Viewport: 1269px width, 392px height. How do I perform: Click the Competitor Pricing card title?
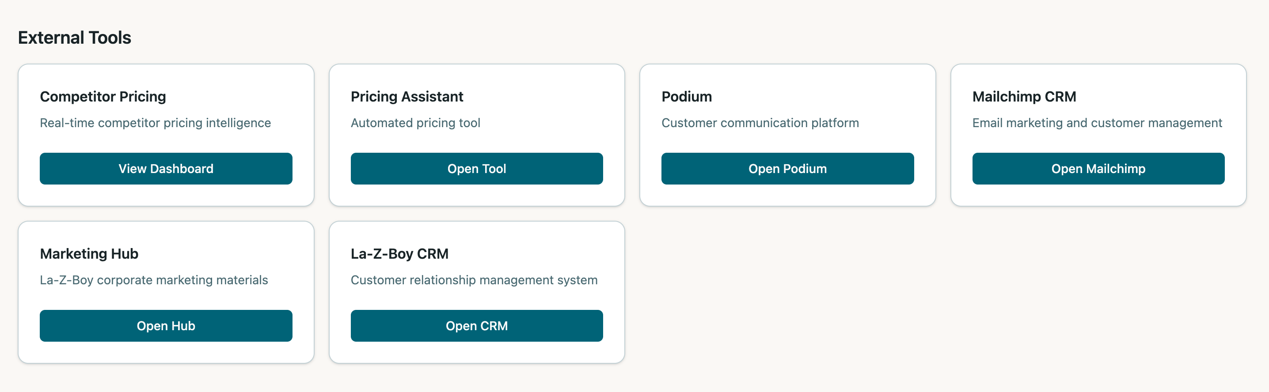pos(103,97)
